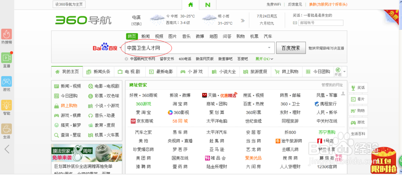Select the 新闻 search tab

pyautogui.click(x=146, y=37)
